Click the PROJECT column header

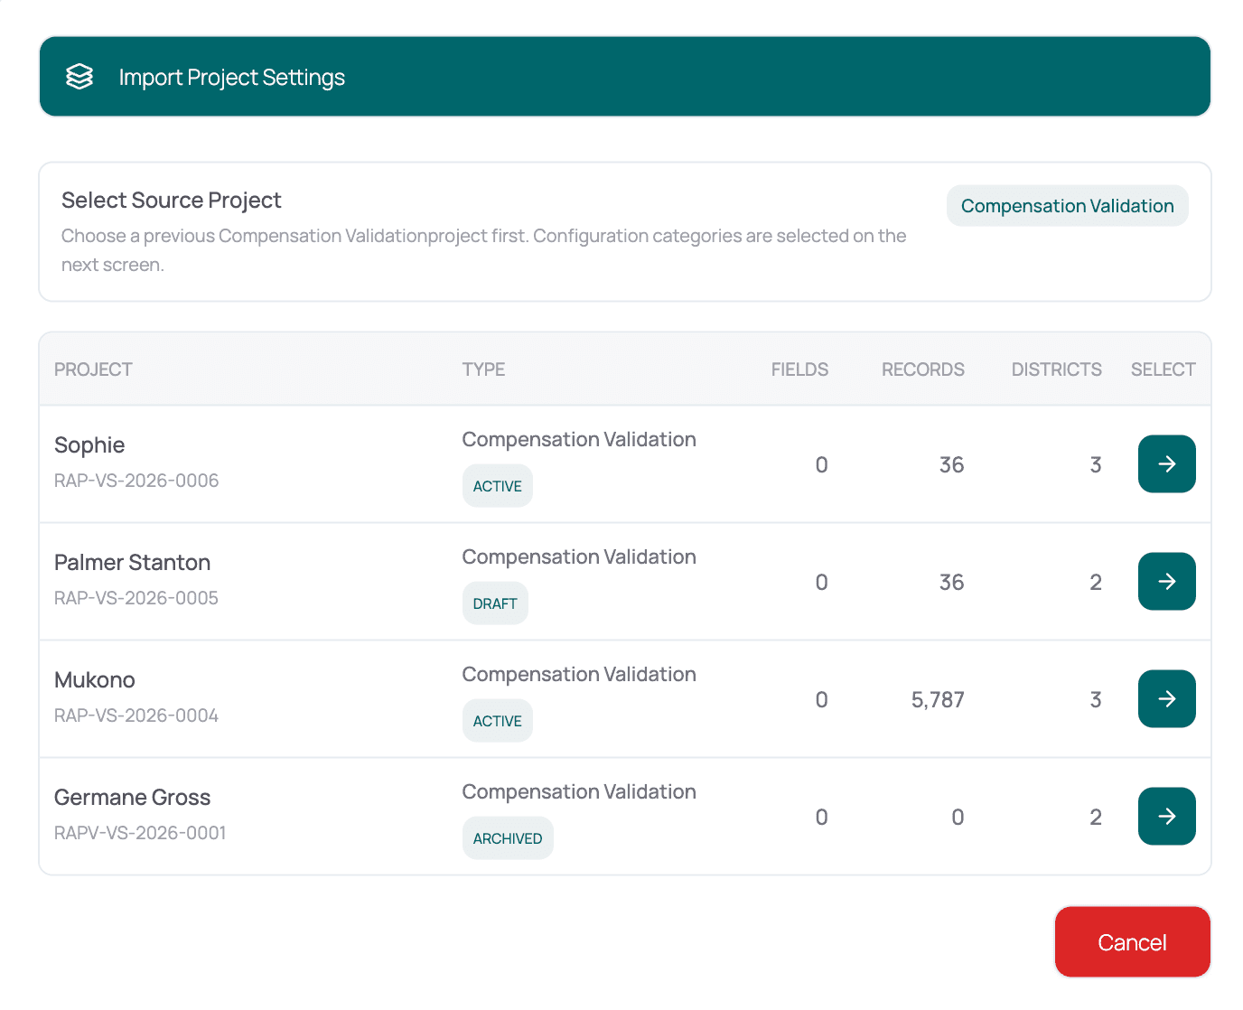pyautogui.click(x=93, y=369)
